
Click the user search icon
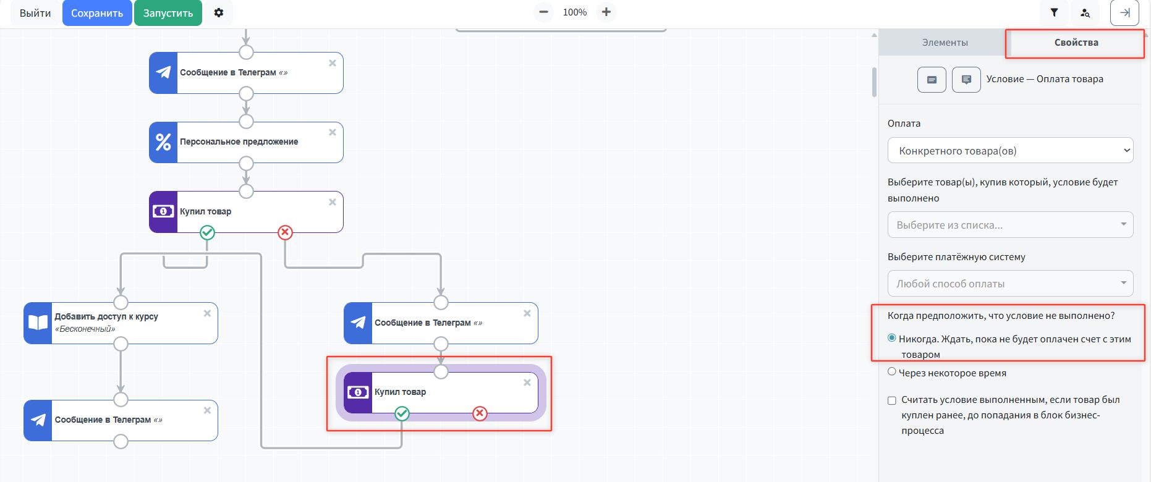pyautogui.click(x=1085, y=13)
